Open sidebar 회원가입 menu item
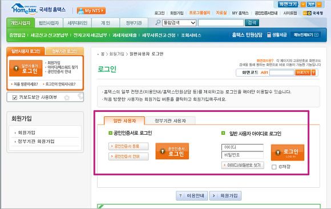This screenshot has height=209, width=331. [x=26, y=132]
